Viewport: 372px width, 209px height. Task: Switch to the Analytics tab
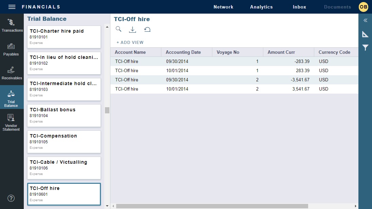click(261, 6)
